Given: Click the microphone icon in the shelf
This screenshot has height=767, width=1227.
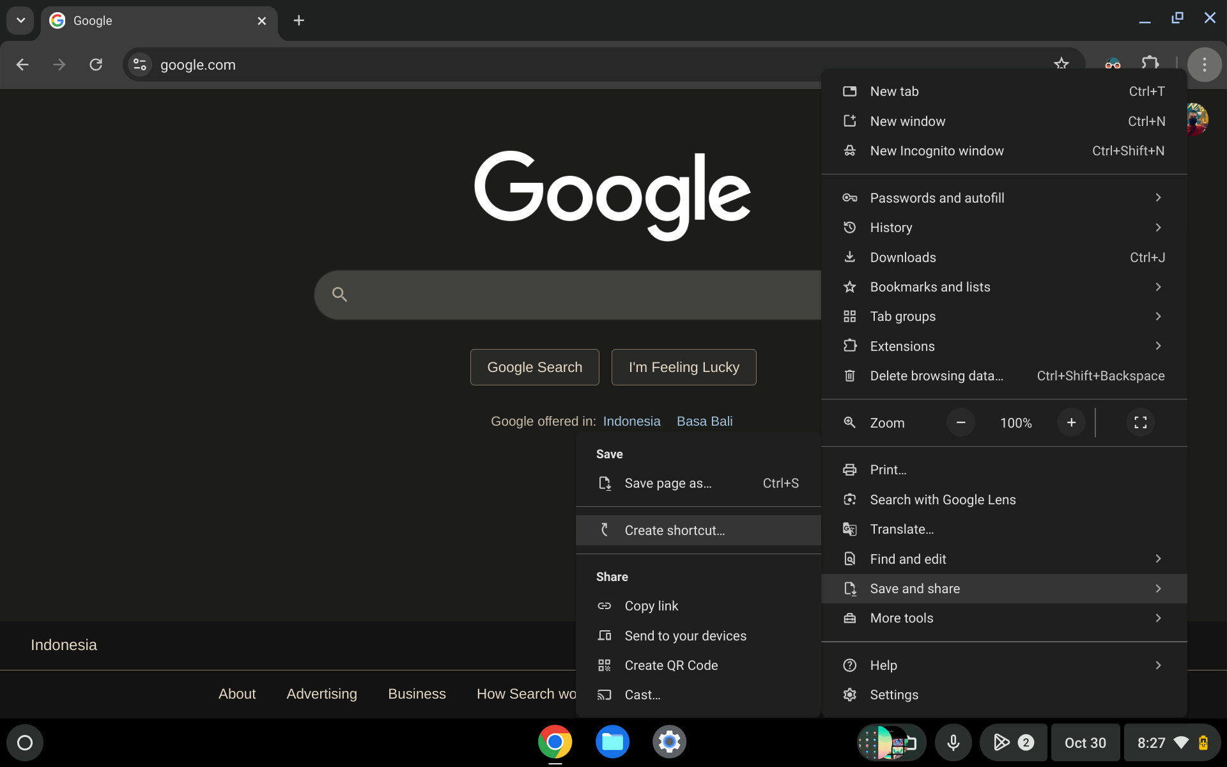Looking at the screenshot, I should (x=953, y=743).
